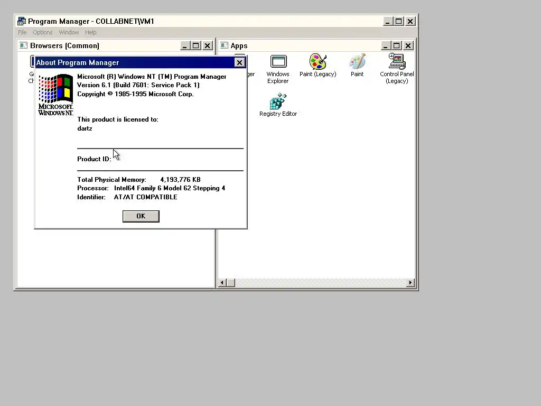Minimize the Apps group window
The width and height of the screenshot is (541, 406).
click(x=385, y=45)
